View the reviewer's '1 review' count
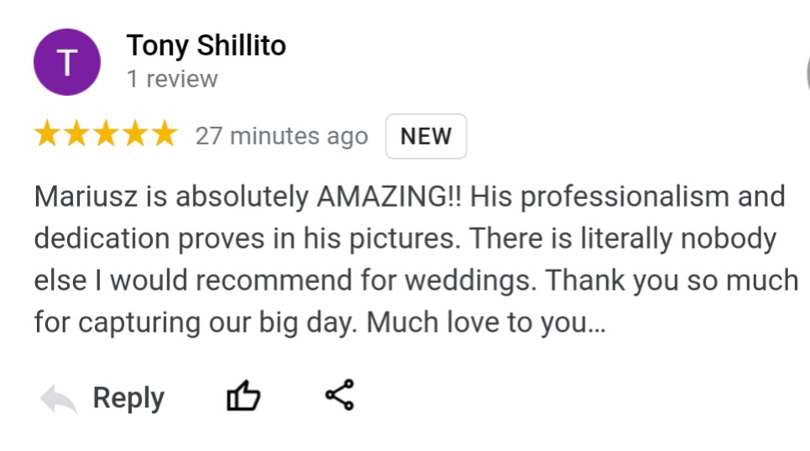Screen dimensions: 810x451 click(x=173, y=79)
